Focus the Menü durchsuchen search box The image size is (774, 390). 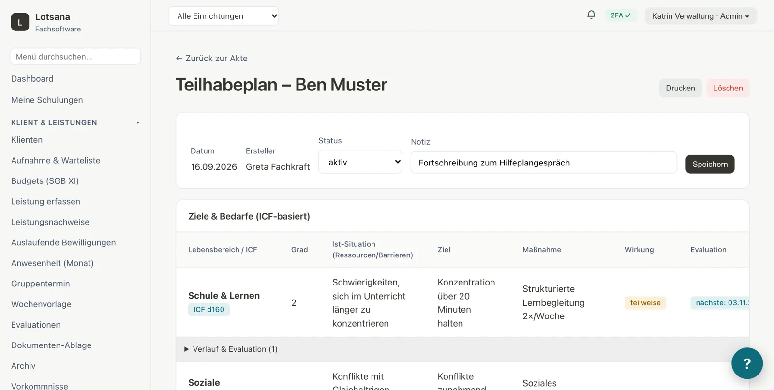click(x=75, y=57)
